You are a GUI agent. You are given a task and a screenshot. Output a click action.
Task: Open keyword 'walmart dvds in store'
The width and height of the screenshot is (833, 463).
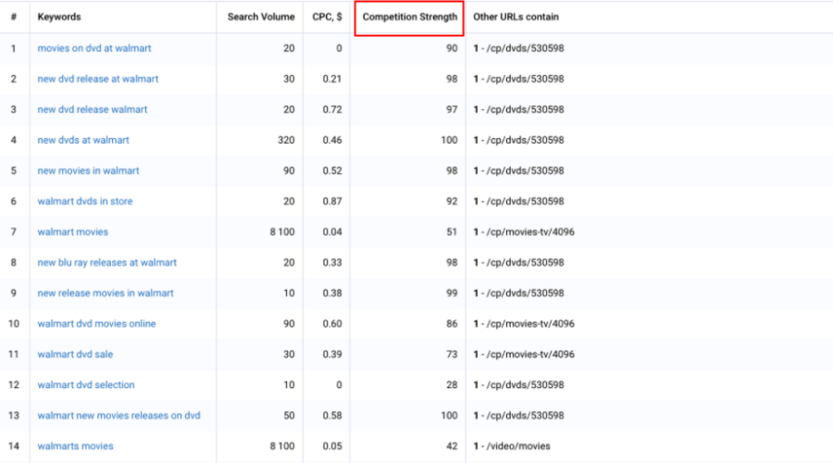pyautogui.click(x=85, y=202)
